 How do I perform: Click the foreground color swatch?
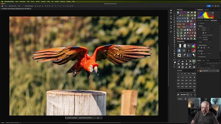[x=174, y=61]
